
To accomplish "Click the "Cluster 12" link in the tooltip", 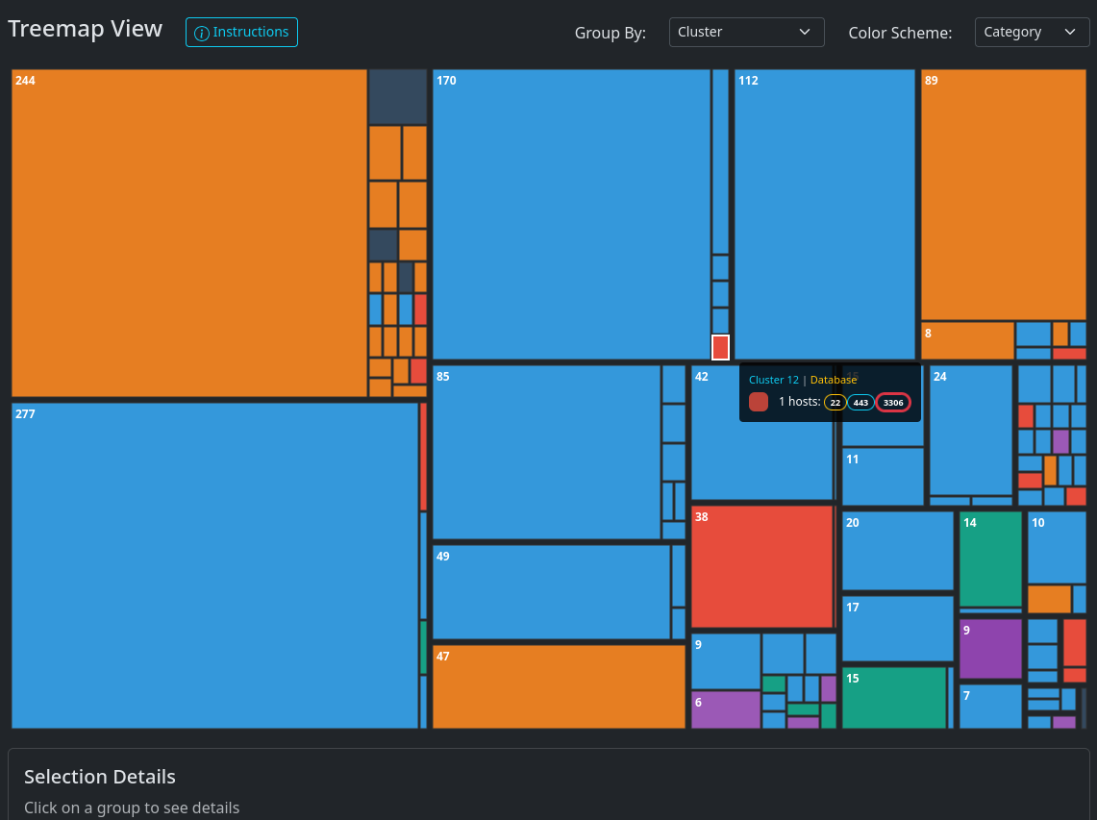I will [773, 379].
